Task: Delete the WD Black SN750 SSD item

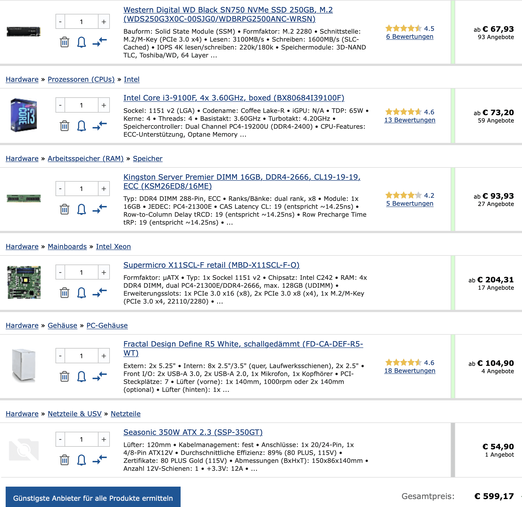Action: pos(65,42)
